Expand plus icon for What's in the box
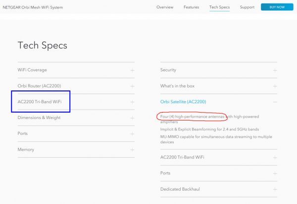Image resolution: width=297 pixels, height=204 pixels. 275,86
